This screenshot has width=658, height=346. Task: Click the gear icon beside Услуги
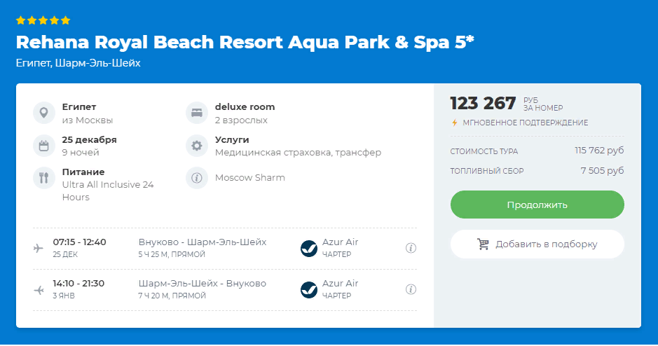pyautogui.click(x=197, y=146)
